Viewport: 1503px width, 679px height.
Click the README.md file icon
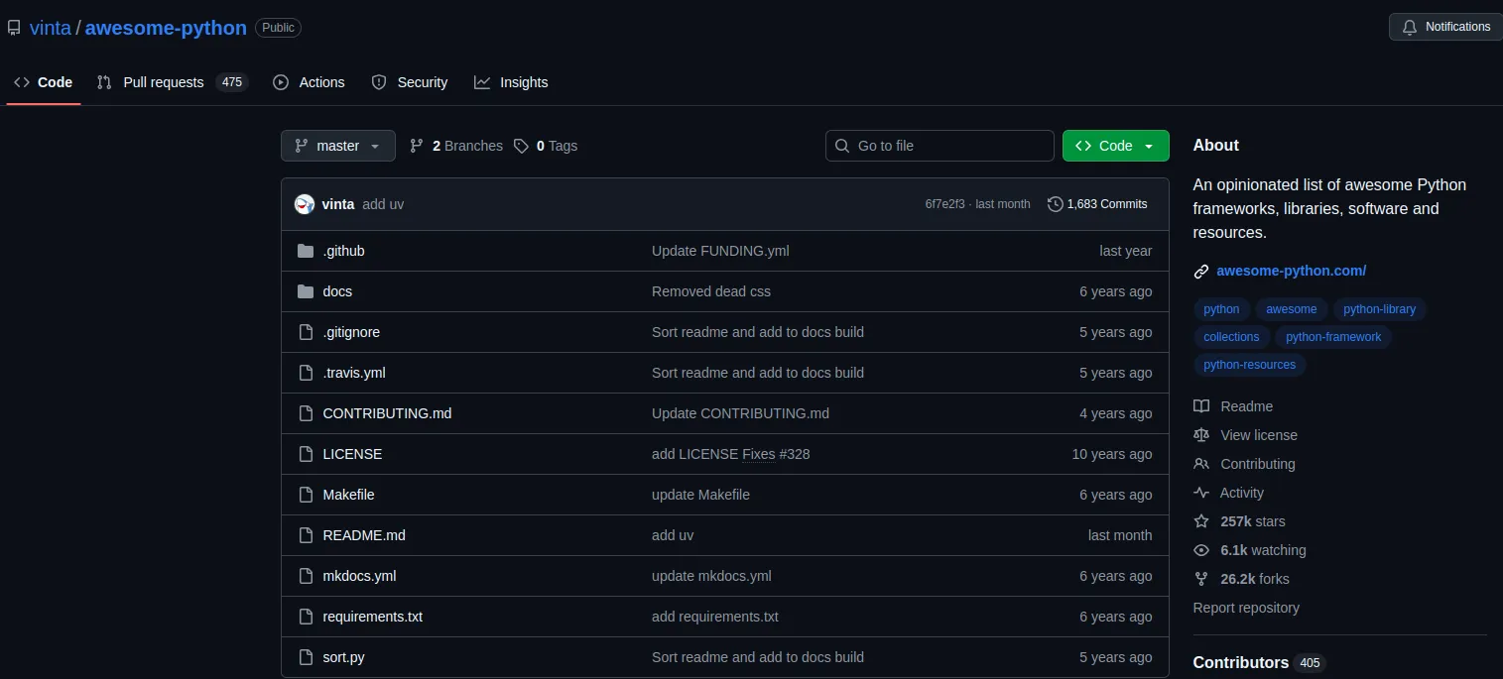(306, 535)
